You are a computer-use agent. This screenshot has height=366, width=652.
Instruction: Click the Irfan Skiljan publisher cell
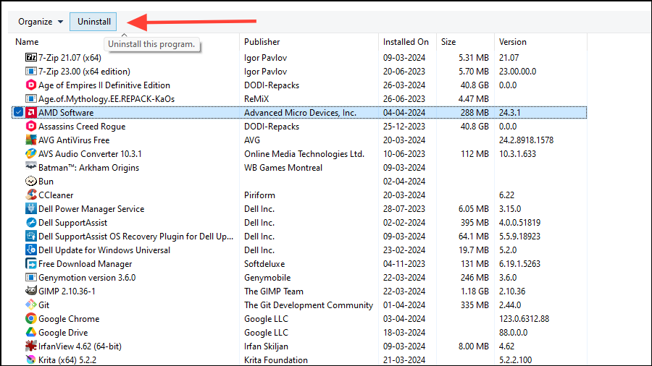pyautogui.click(x=266, y=346)
